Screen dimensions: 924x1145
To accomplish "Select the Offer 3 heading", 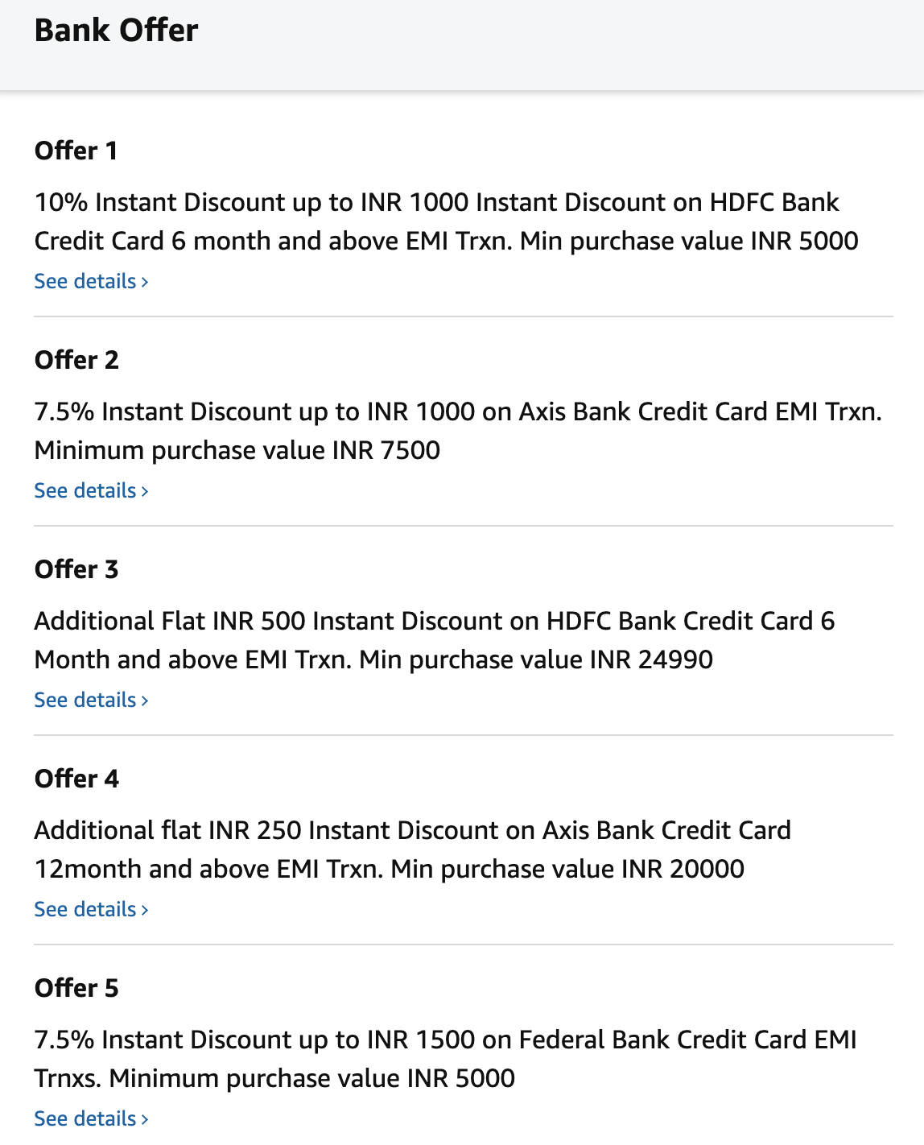I will (x=76, y=569).
